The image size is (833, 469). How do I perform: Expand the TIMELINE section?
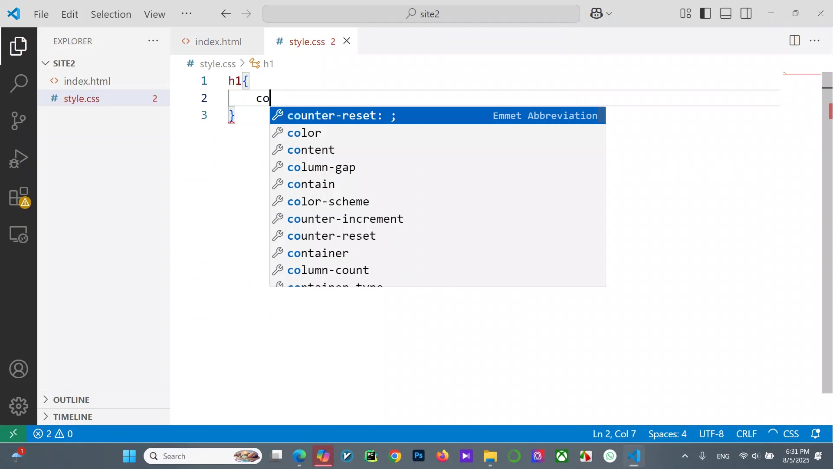[x=72, y=417]
